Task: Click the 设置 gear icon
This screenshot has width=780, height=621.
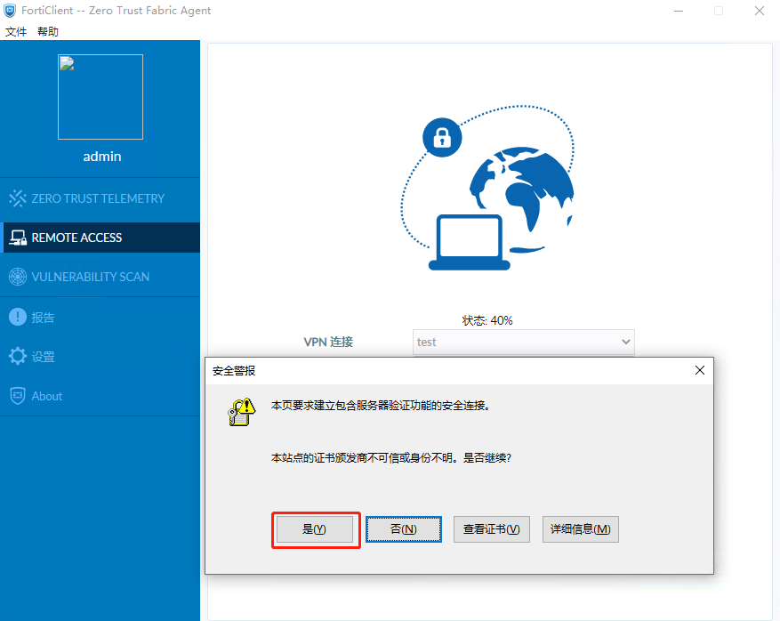Action: (18, 357)
